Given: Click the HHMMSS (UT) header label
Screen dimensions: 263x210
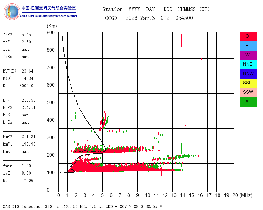Looking at the screenshot, I should 194,9.
